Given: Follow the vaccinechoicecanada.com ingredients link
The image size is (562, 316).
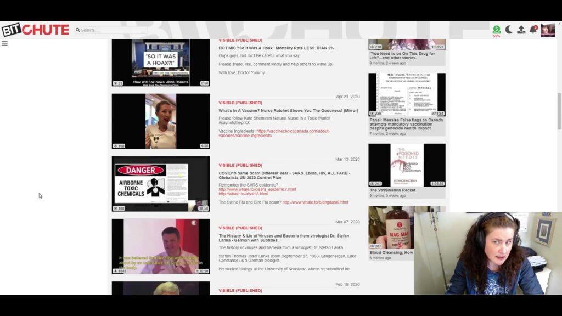Looking at the screenshot, I should 274,133.
